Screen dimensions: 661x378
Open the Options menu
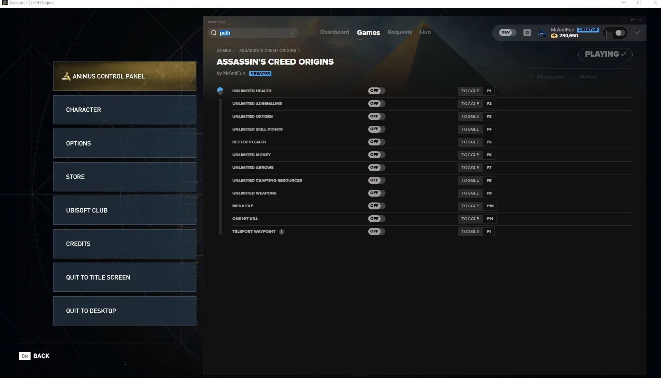pyautogui.click(x=124, y=143)
